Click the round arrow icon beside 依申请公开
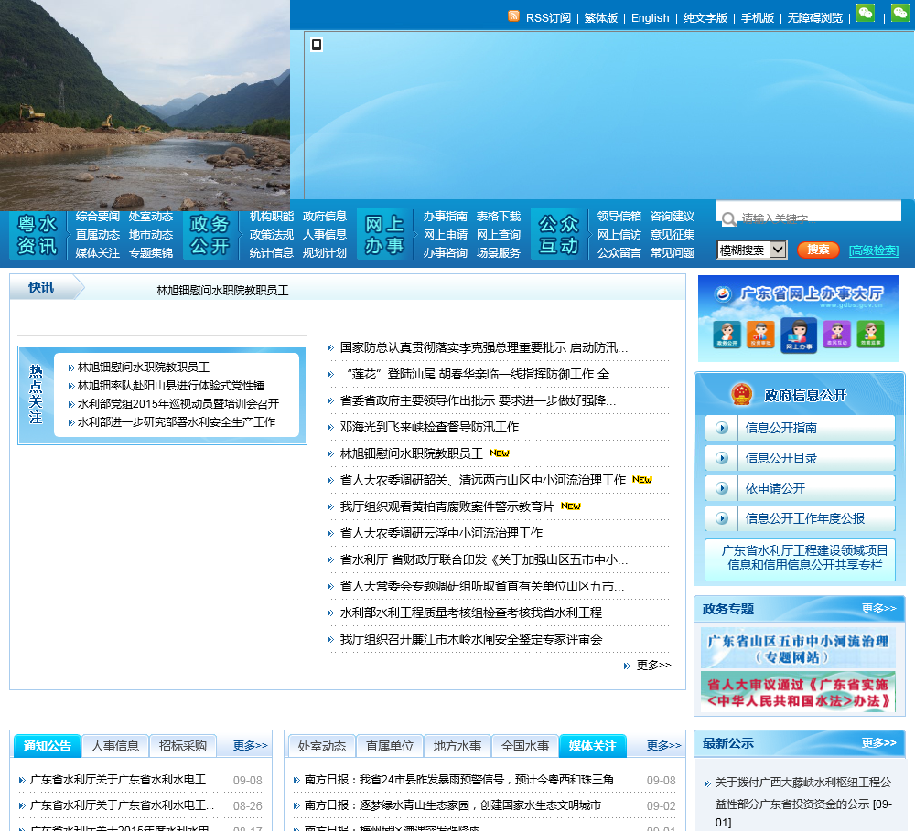Image resolution: width=915 pixels, height=831 pixels. 722,488
